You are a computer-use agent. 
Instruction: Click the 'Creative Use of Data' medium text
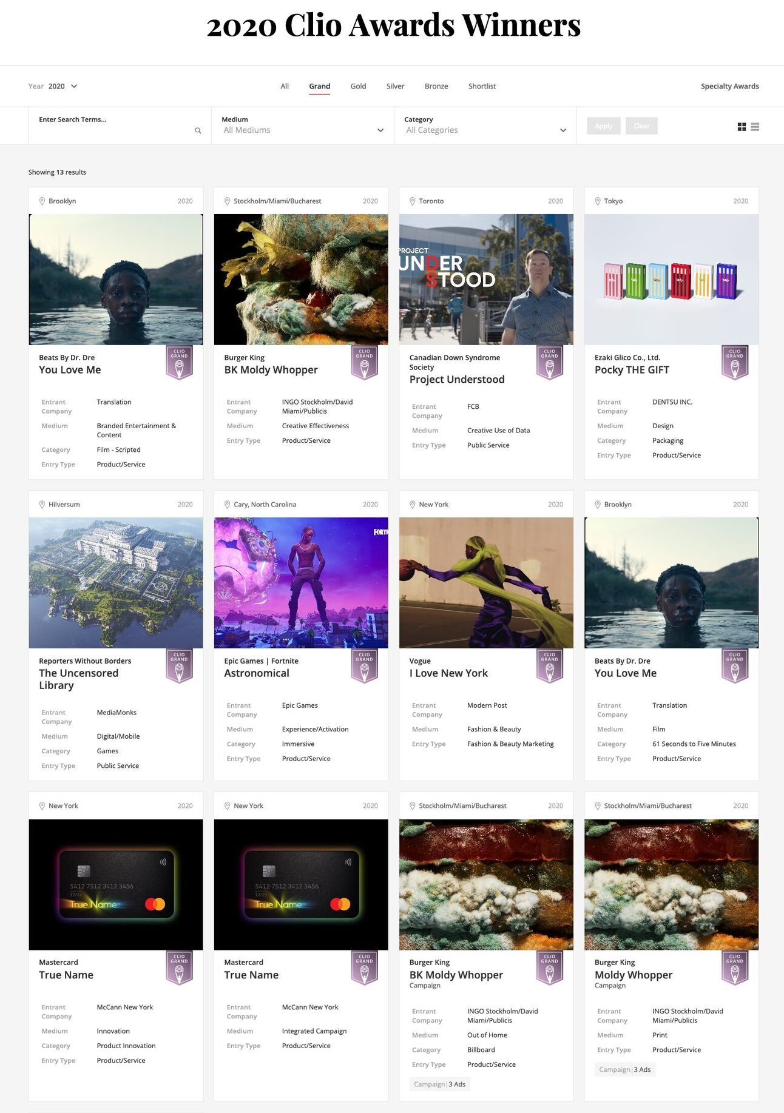click(x=498, y=431)
